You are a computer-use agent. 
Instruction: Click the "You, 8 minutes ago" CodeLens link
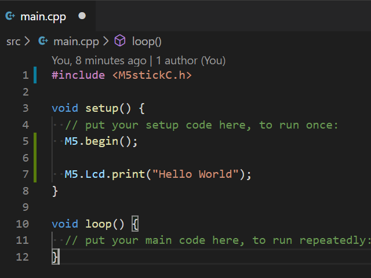(x=99, y=60)
